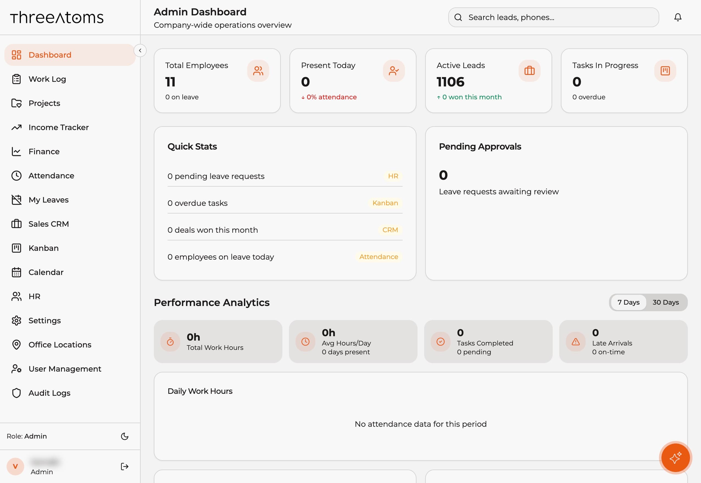Click '0% attendance' text in Present Today
Screen dimensions: 701x483
click(332, 97)
